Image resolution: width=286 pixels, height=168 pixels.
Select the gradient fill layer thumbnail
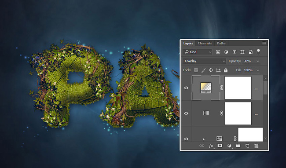[x=206, y=88]
